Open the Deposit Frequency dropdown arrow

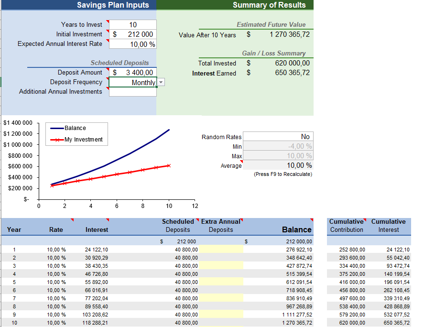(161, 82)
